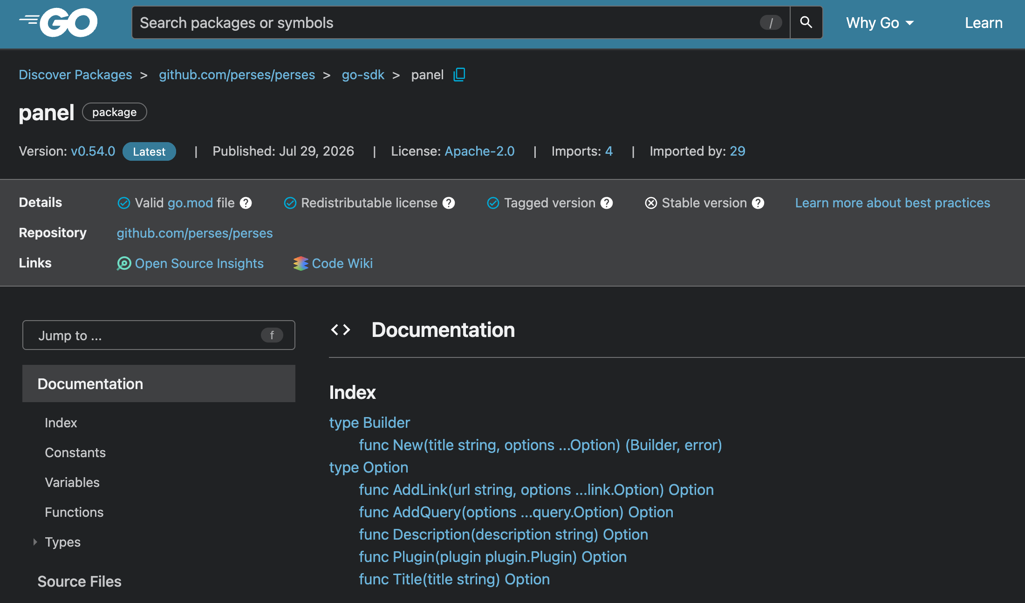The height and width of the screenshot is (603, 1025).
Task: Click version v0.54.0 link
Action: coord(93,151)
